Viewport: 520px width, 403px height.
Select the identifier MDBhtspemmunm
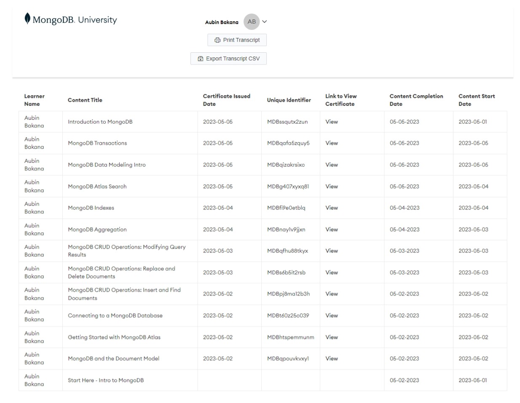tap(290, 337)
